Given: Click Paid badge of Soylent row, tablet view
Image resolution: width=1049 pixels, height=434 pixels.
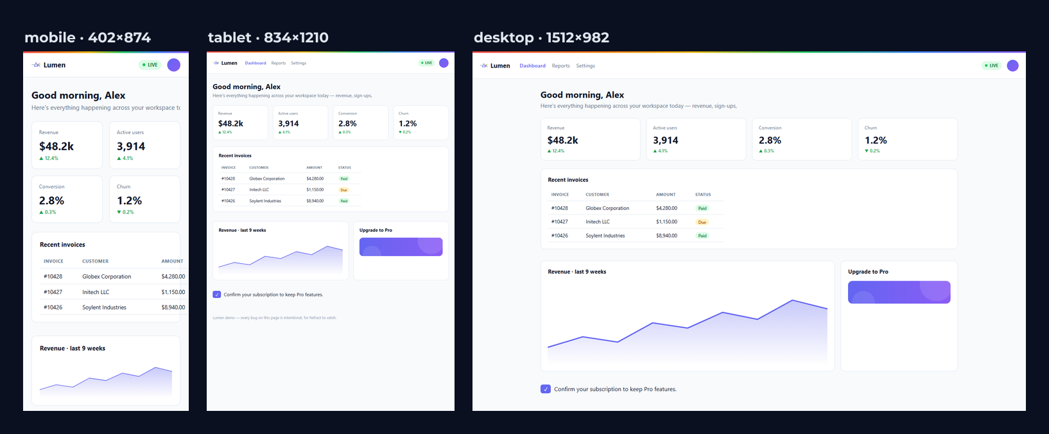Looking at the screenshot, I should 344,201.
